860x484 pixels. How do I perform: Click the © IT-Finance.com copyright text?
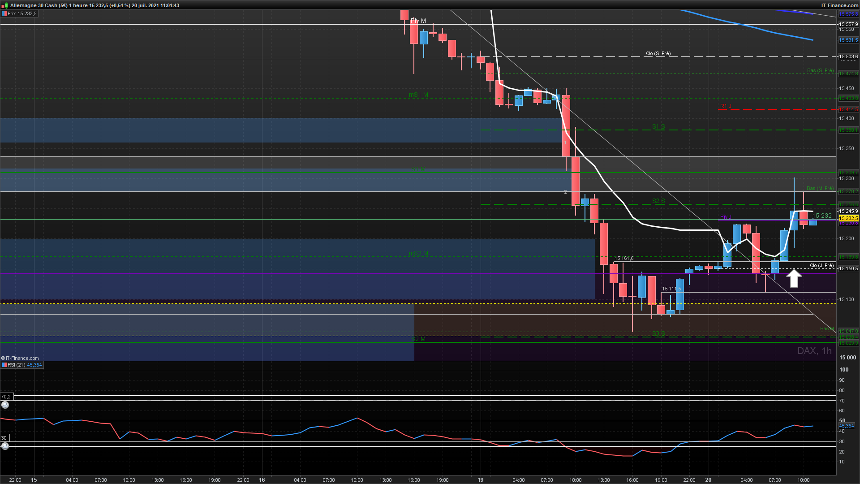click(20, 358)
